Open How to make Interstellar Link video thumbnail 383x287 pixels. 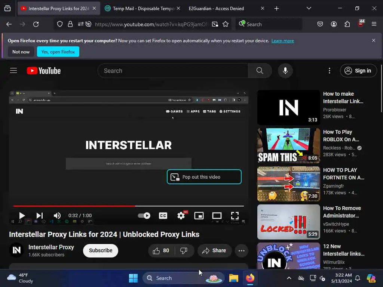288,108
